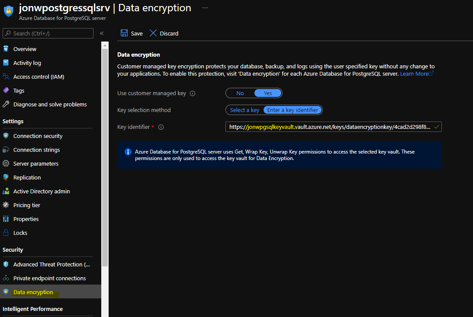Click the Pricing tier gear icon
This screenshot has height=317, width=473.
pos(6,205)
